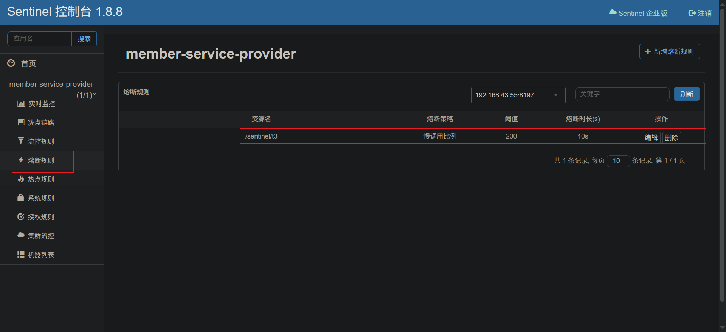Delete the /sentinel/t3 rule
Screen dimensions: 726x332
click(x=672, y=137)
